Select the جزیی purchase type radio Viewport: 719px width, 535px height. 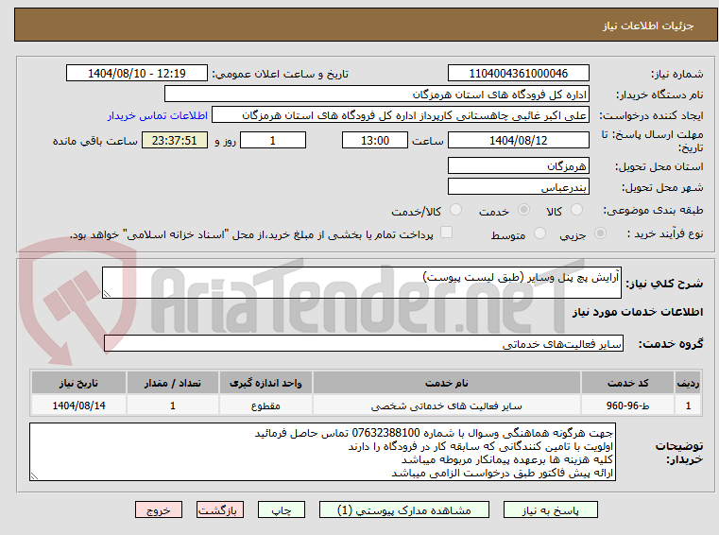pos(600,233)
